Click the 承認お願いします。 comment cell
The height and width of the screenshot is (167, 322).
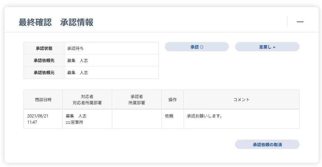coord(242,119)
